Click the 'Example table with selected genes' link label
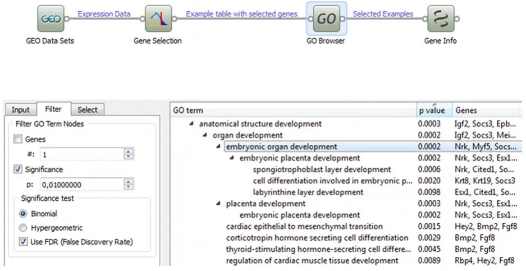 pyautogui.click(x=241, y=14)
